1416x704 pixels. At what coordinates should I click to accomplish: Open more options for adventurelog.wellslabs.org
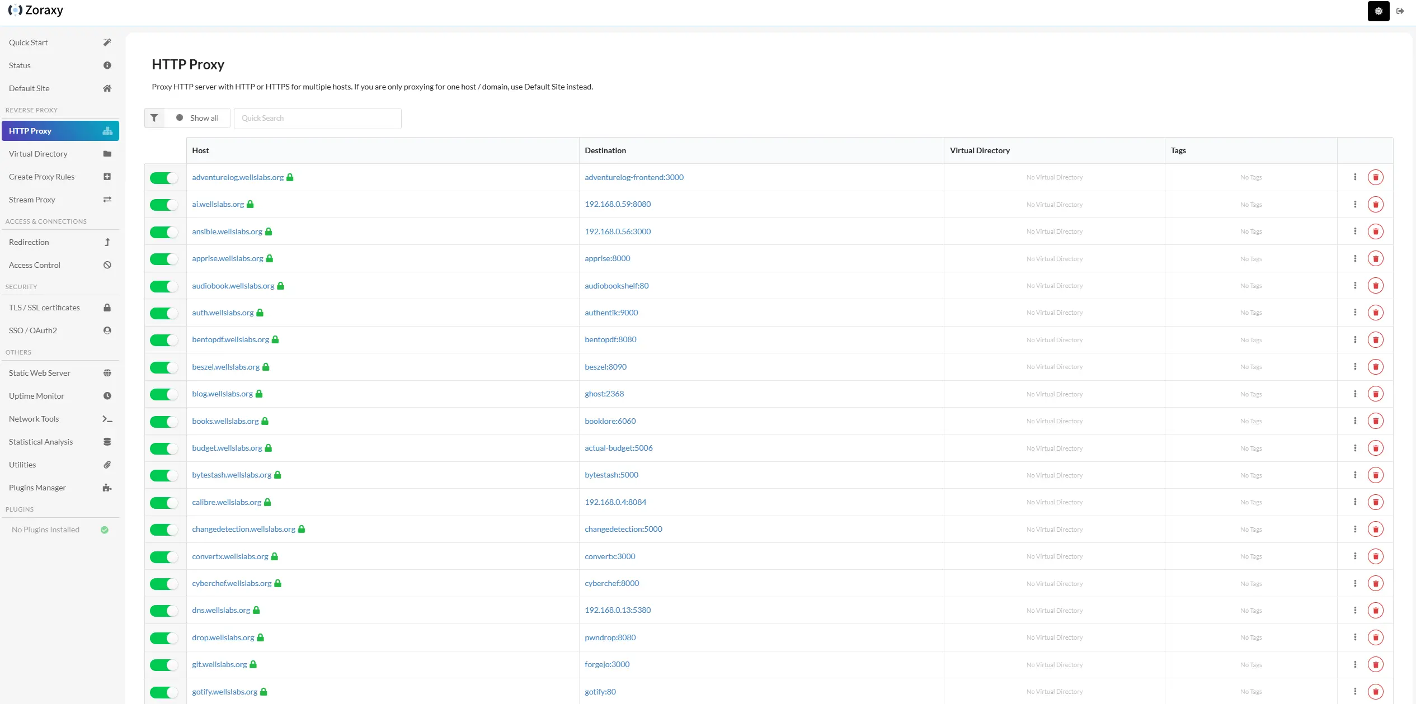click(x=1355, y=177)
